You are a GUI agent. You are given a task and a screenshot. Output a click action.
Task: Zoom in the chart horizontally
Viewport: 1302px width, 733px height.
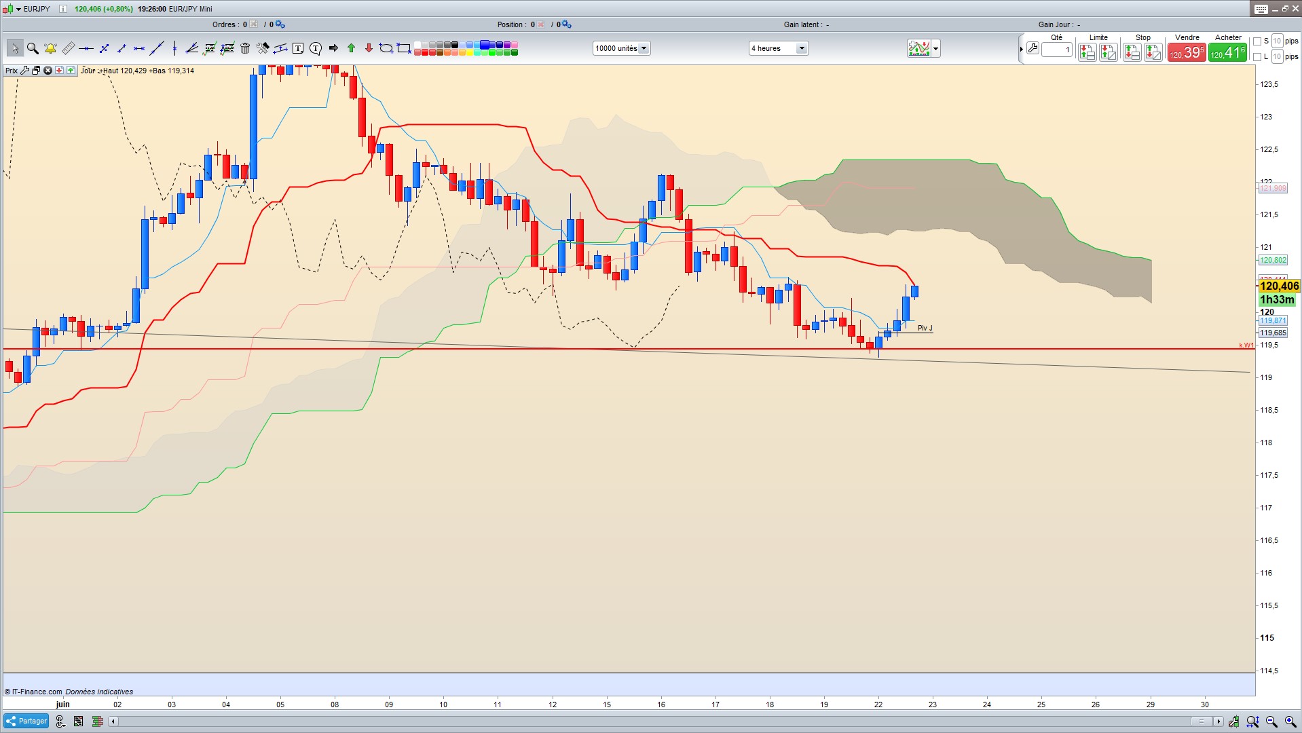click(x=1290, y=721)
